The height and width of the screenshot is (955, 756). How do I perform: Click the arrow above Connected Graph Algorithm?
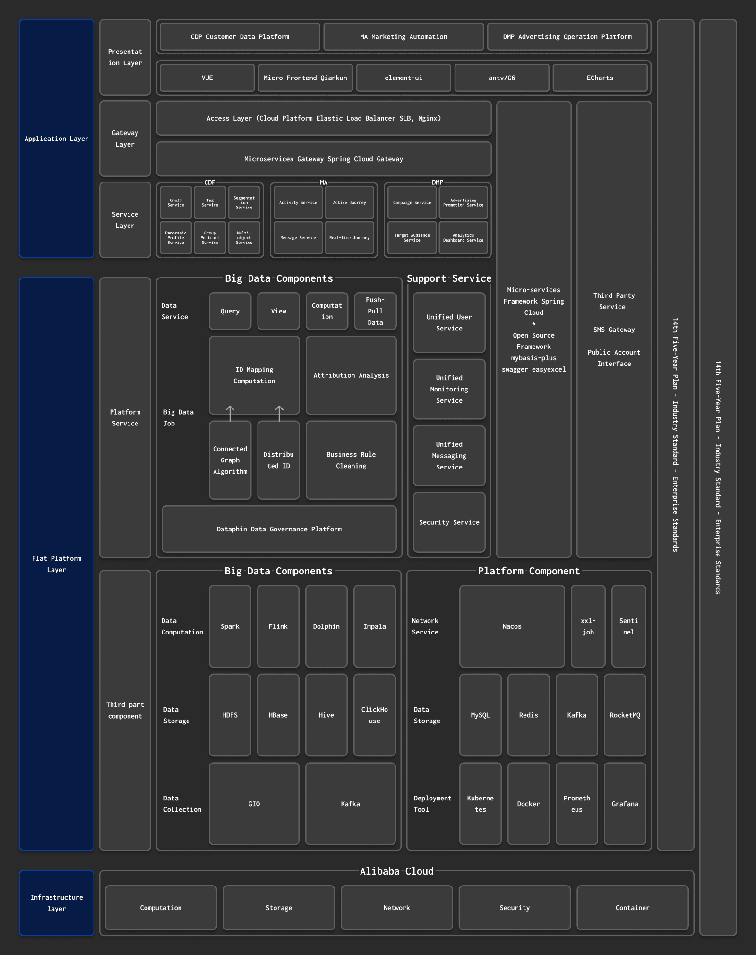pos(230,413)
